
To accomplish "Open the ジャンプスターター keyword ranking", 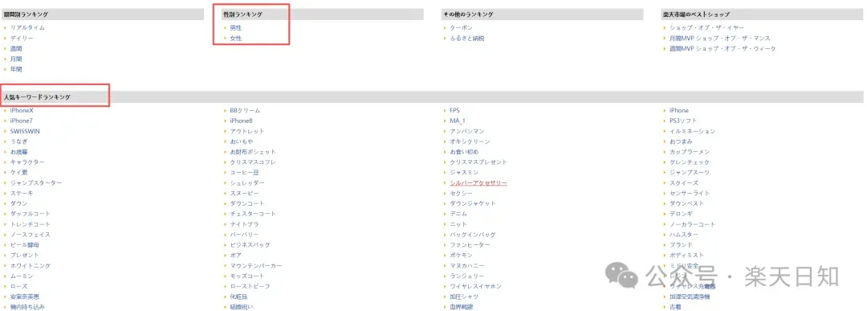I will [x=36, y=183].
